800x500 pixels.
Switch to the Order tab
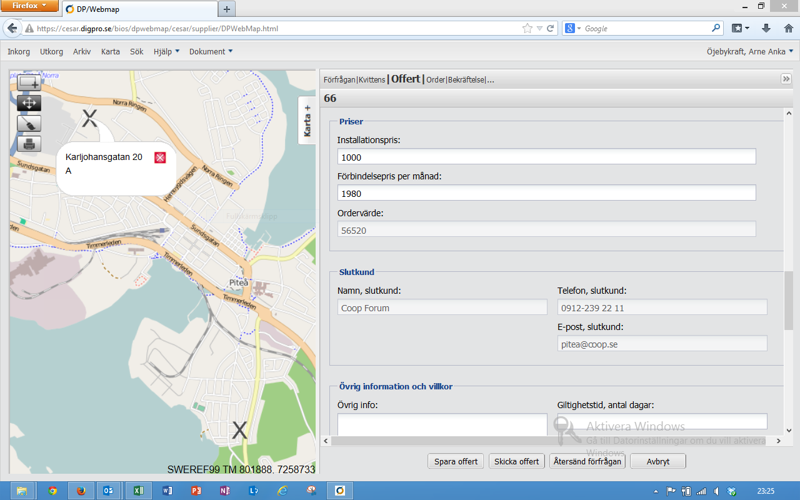436,80
